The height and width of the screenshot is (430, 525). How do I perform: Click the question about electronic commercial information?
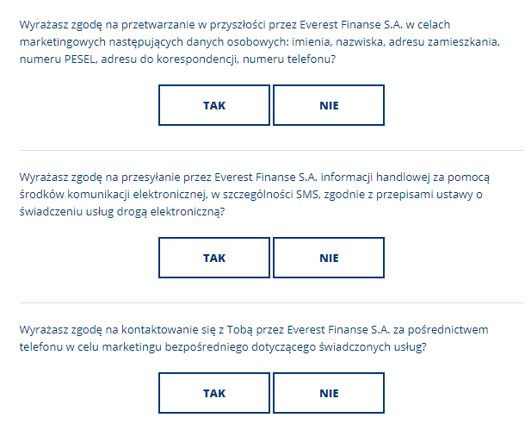click(x=255, y=195)
